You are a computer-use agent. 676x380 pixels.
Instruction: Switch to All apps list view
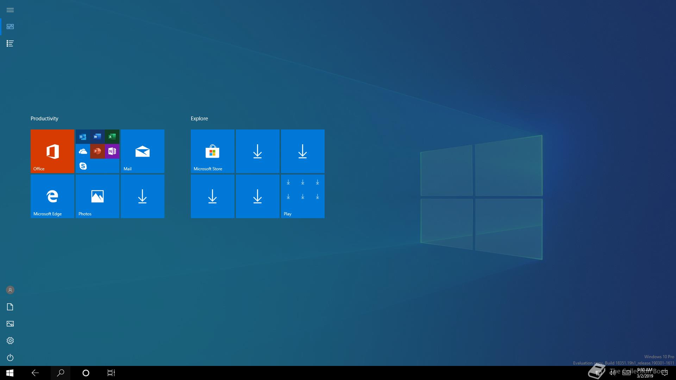[x=10, y=44]
